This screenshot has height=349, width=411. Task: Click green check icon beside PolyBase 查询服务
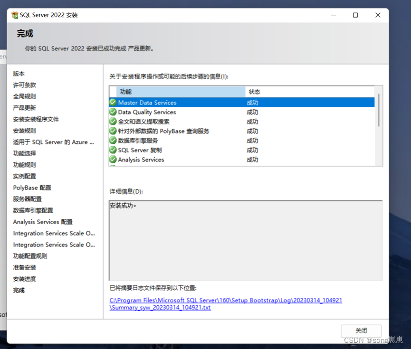point(113,131)
